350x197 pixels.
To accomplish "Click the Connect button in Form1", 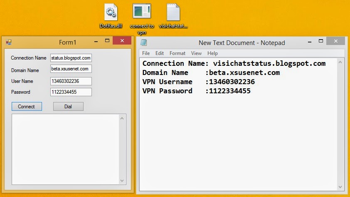I will point(27,107).
